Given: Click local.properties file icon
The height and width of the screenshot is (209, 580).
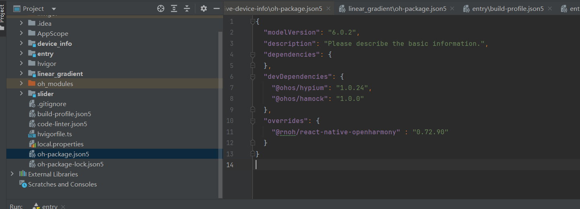Looking at the screenshot, I should tap(32, 144).
